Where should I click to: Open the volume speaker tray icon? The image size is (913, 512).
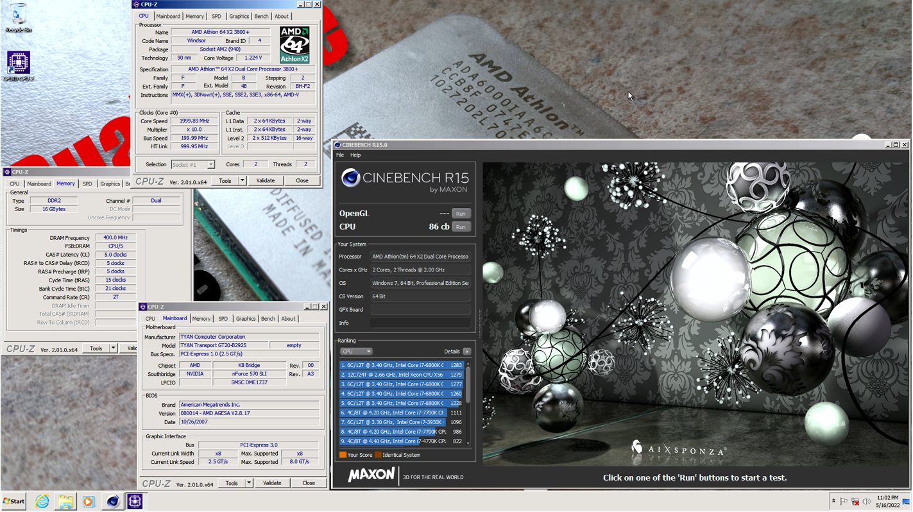(x=867, y=502)
